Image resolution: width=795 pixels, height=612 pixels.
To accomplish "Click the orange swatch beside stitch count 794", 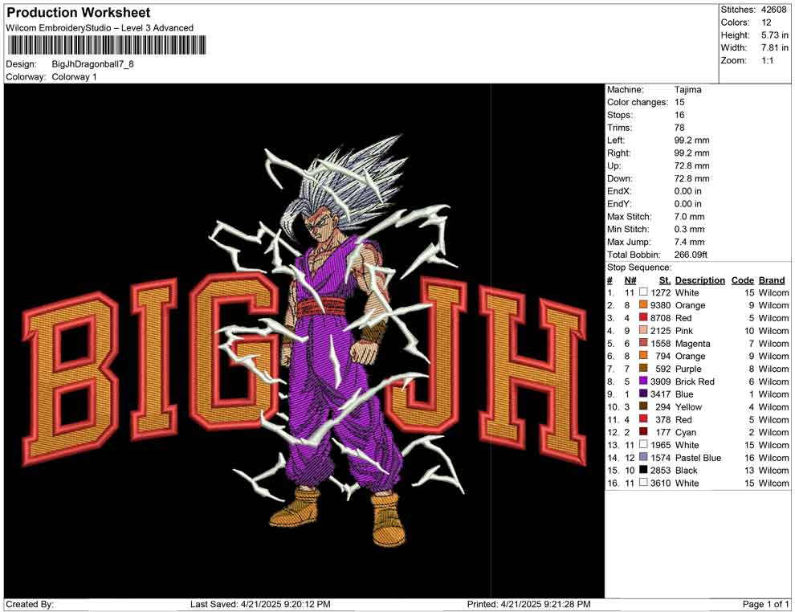I will [x=643, y=356].
